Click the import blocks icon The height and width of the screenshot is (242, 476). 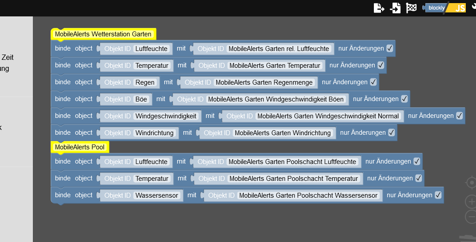pos(395,8)
